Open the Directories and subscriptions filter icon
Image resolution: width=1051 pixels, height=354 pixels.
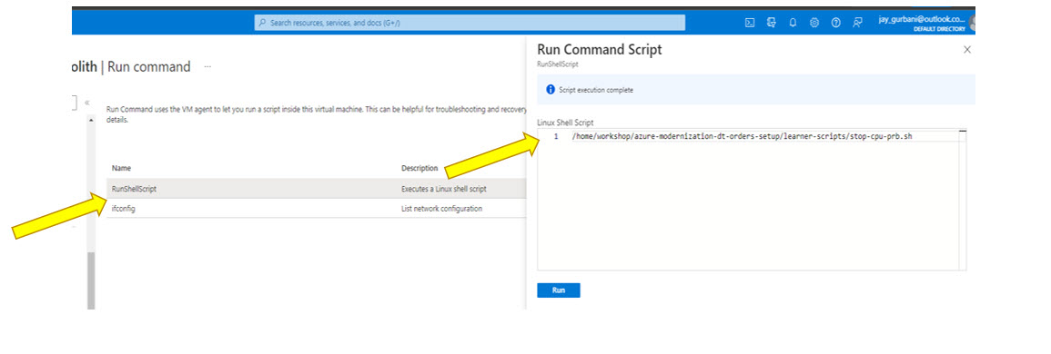click(x=772, y=22)
